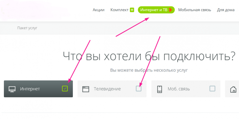Screen dimensions: 239x119
Task: Click the phone icon on Моб. связь card
Action: point(160,89)
